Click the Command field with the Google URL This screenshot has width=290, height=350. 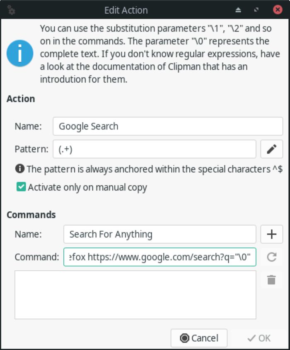coord(159,257)
